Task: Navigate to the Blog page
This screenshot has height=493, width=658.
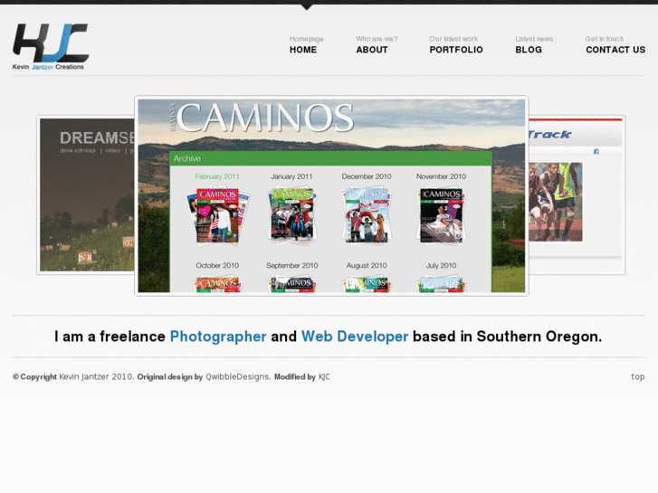Action: (534, 45)
